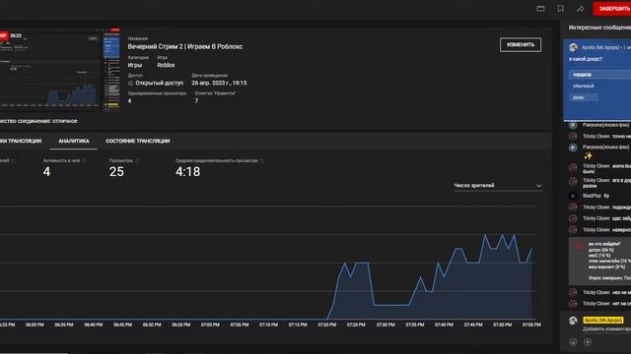Click the Интересные сообщения panel heading
The image size is (631, 354).
tap(599, 28)
